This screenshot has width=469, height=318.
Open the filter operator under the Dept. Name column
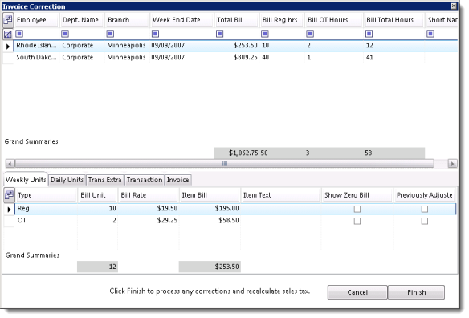click(65, 34)
